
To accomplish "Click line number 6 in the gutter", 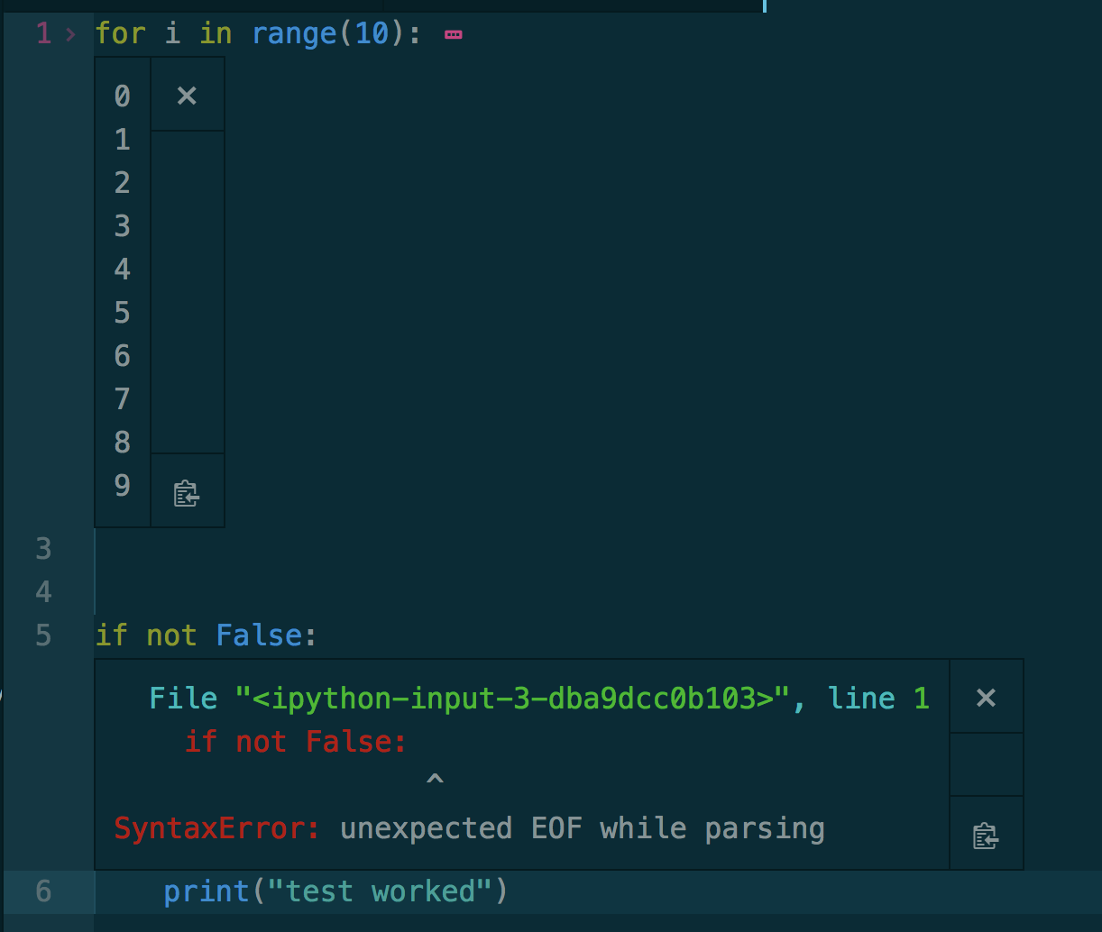I will coord(43,891).
